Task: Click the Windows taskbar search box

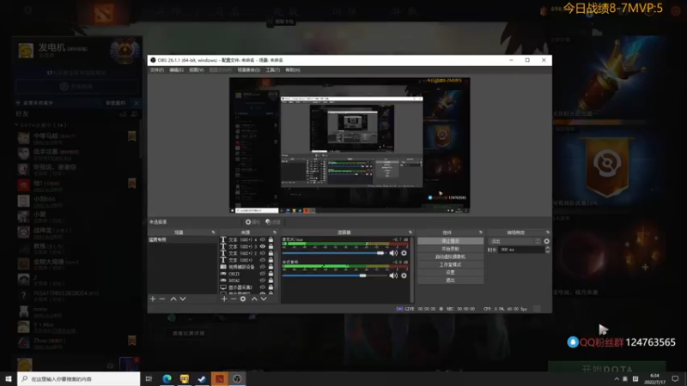Action: [79, 378]
